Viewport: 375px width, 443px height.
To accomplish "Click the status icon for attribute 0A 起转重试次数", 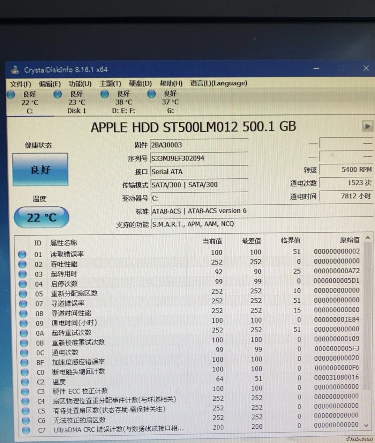I will [x=24, y=333].
